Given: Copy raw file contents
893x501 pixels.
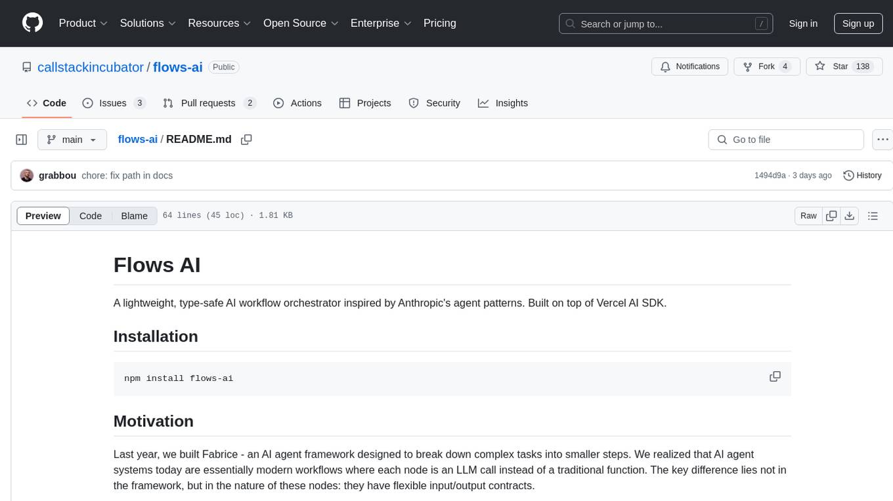Looking at the screenshot, I should coord(831,216).
